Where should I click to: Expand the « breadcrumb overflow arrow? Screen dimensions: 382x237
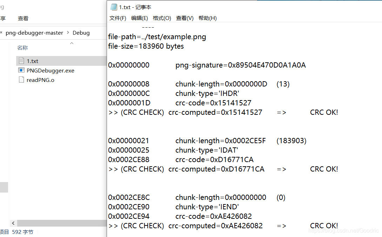(x=1, y=33)
